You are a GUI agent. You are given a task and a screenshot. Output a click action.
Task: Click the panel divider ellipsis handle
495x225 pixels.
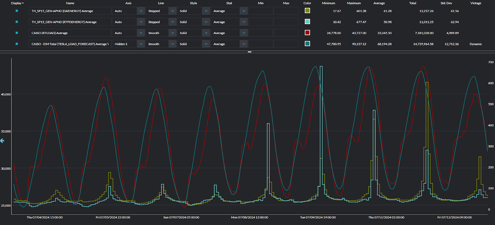point(249,52)
